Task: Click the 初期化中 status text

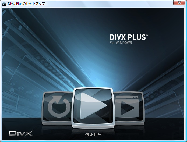Action: (x=93, y=134)
